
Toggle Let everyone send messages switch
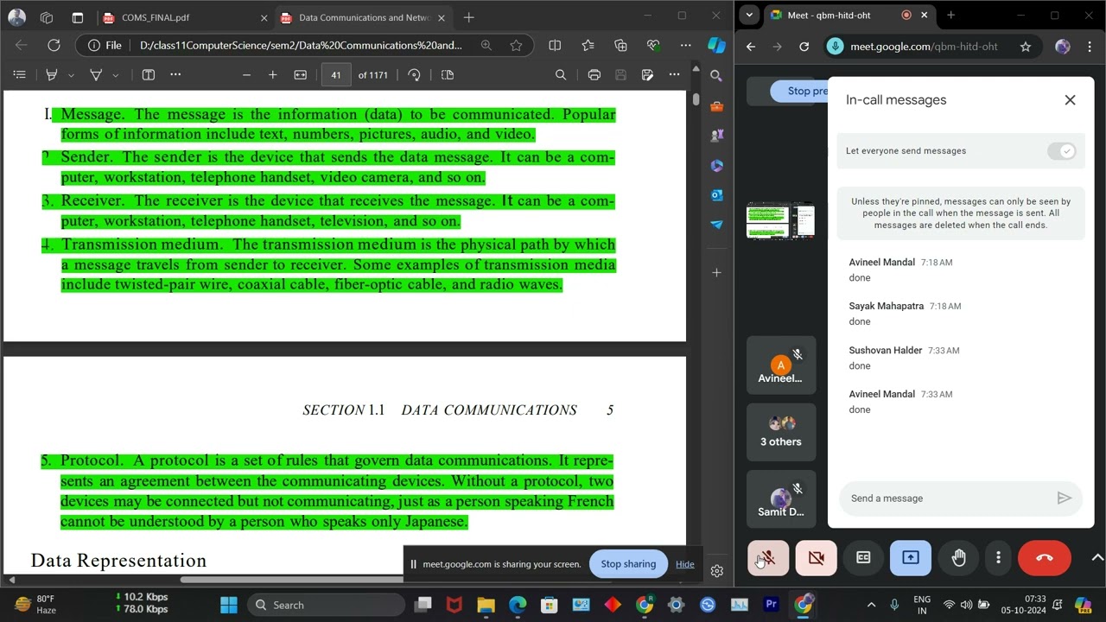pos(1062,151)
